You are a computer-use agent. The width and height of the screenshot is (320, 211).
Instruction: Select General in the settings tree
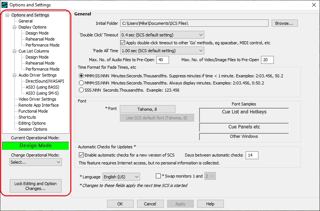click(x=25, y=21)
